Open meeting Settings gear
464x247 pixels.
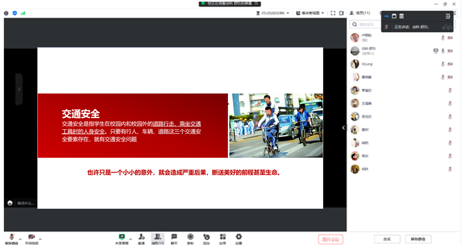[238, 238]
